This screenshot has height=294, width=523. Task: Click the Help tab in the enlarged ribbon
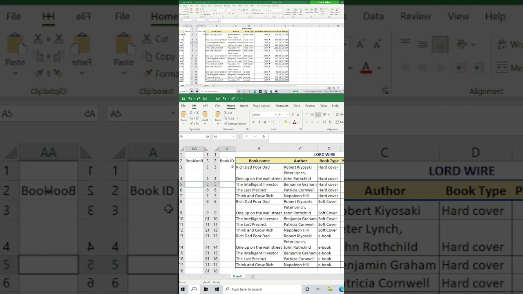pyautogui.click(x=335, y=106)
